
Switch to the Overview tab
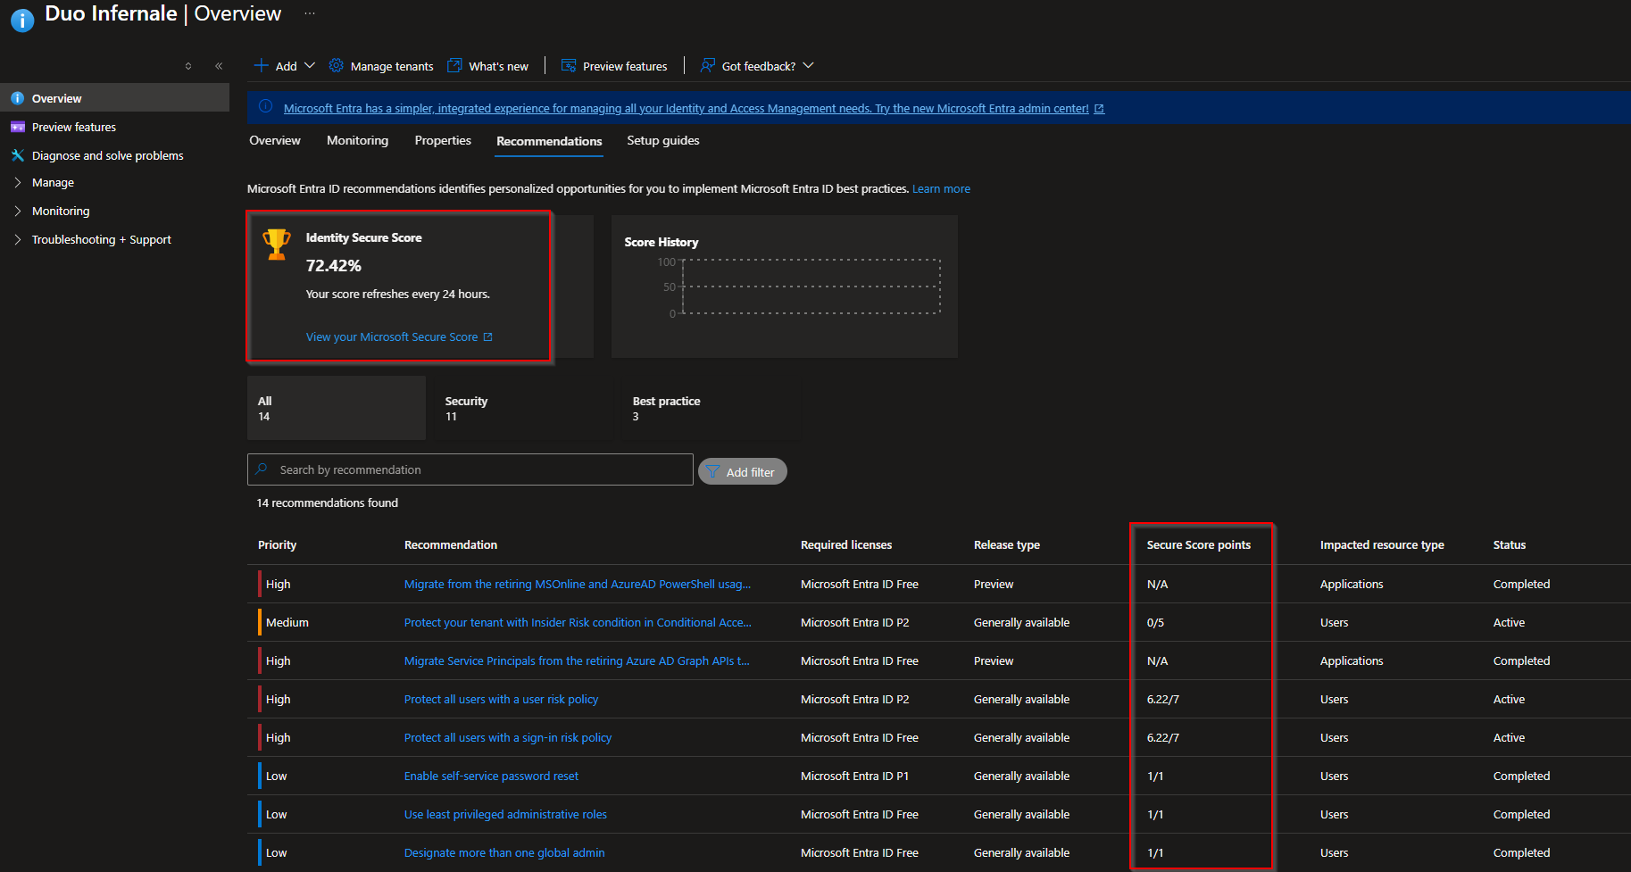275,140
